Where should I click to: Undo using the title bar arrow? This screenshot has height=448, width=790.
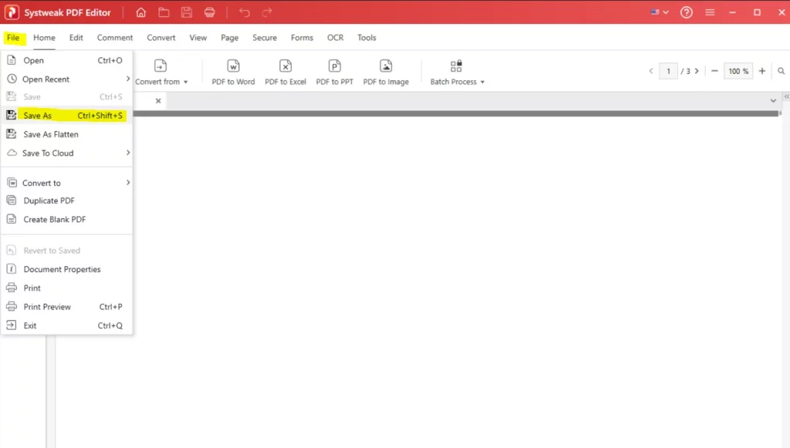point(245,12)
